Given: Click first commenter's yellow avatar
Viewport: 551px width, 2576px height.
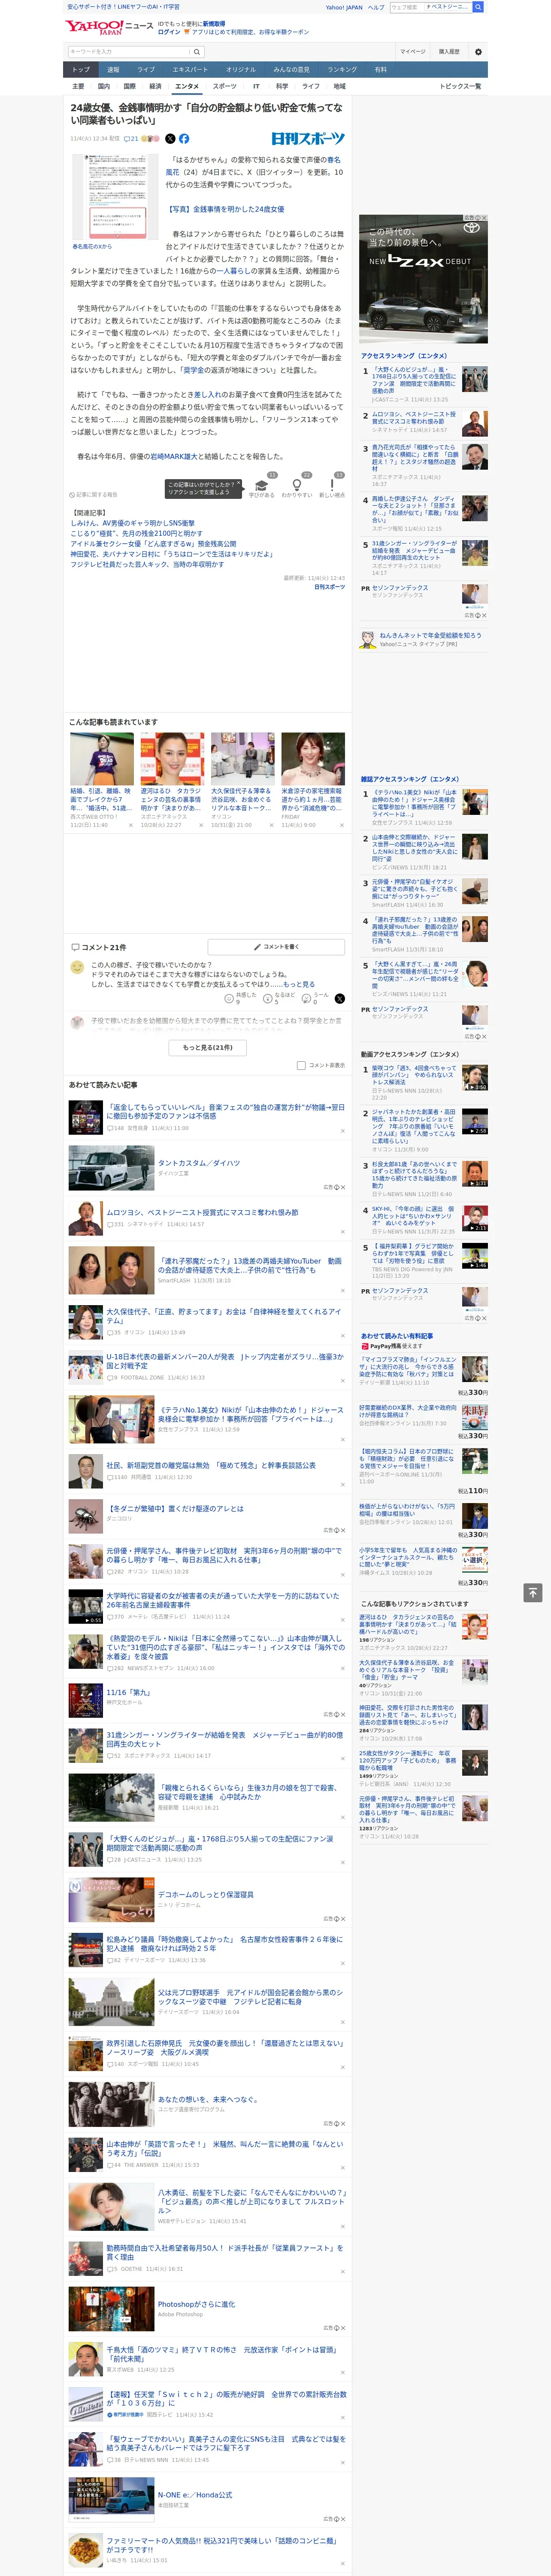Looking at the screenshot, I should coord(77,967).
